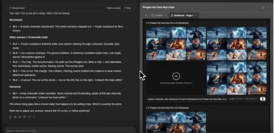Give the response a thumbs up
274x133 pixels.
[x=20, y=117]
